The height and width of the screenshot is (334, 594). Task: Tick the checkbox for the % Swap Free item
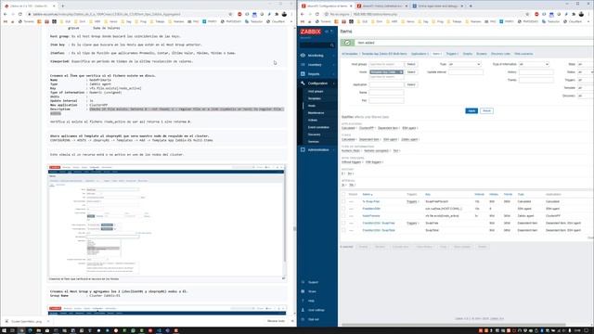343,201
